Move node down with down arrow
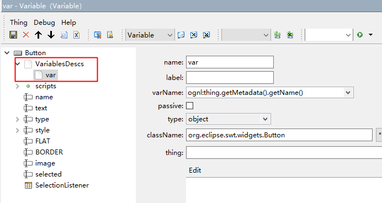The height and width of the screenshot is (203, 382). (x=51, y=35)
